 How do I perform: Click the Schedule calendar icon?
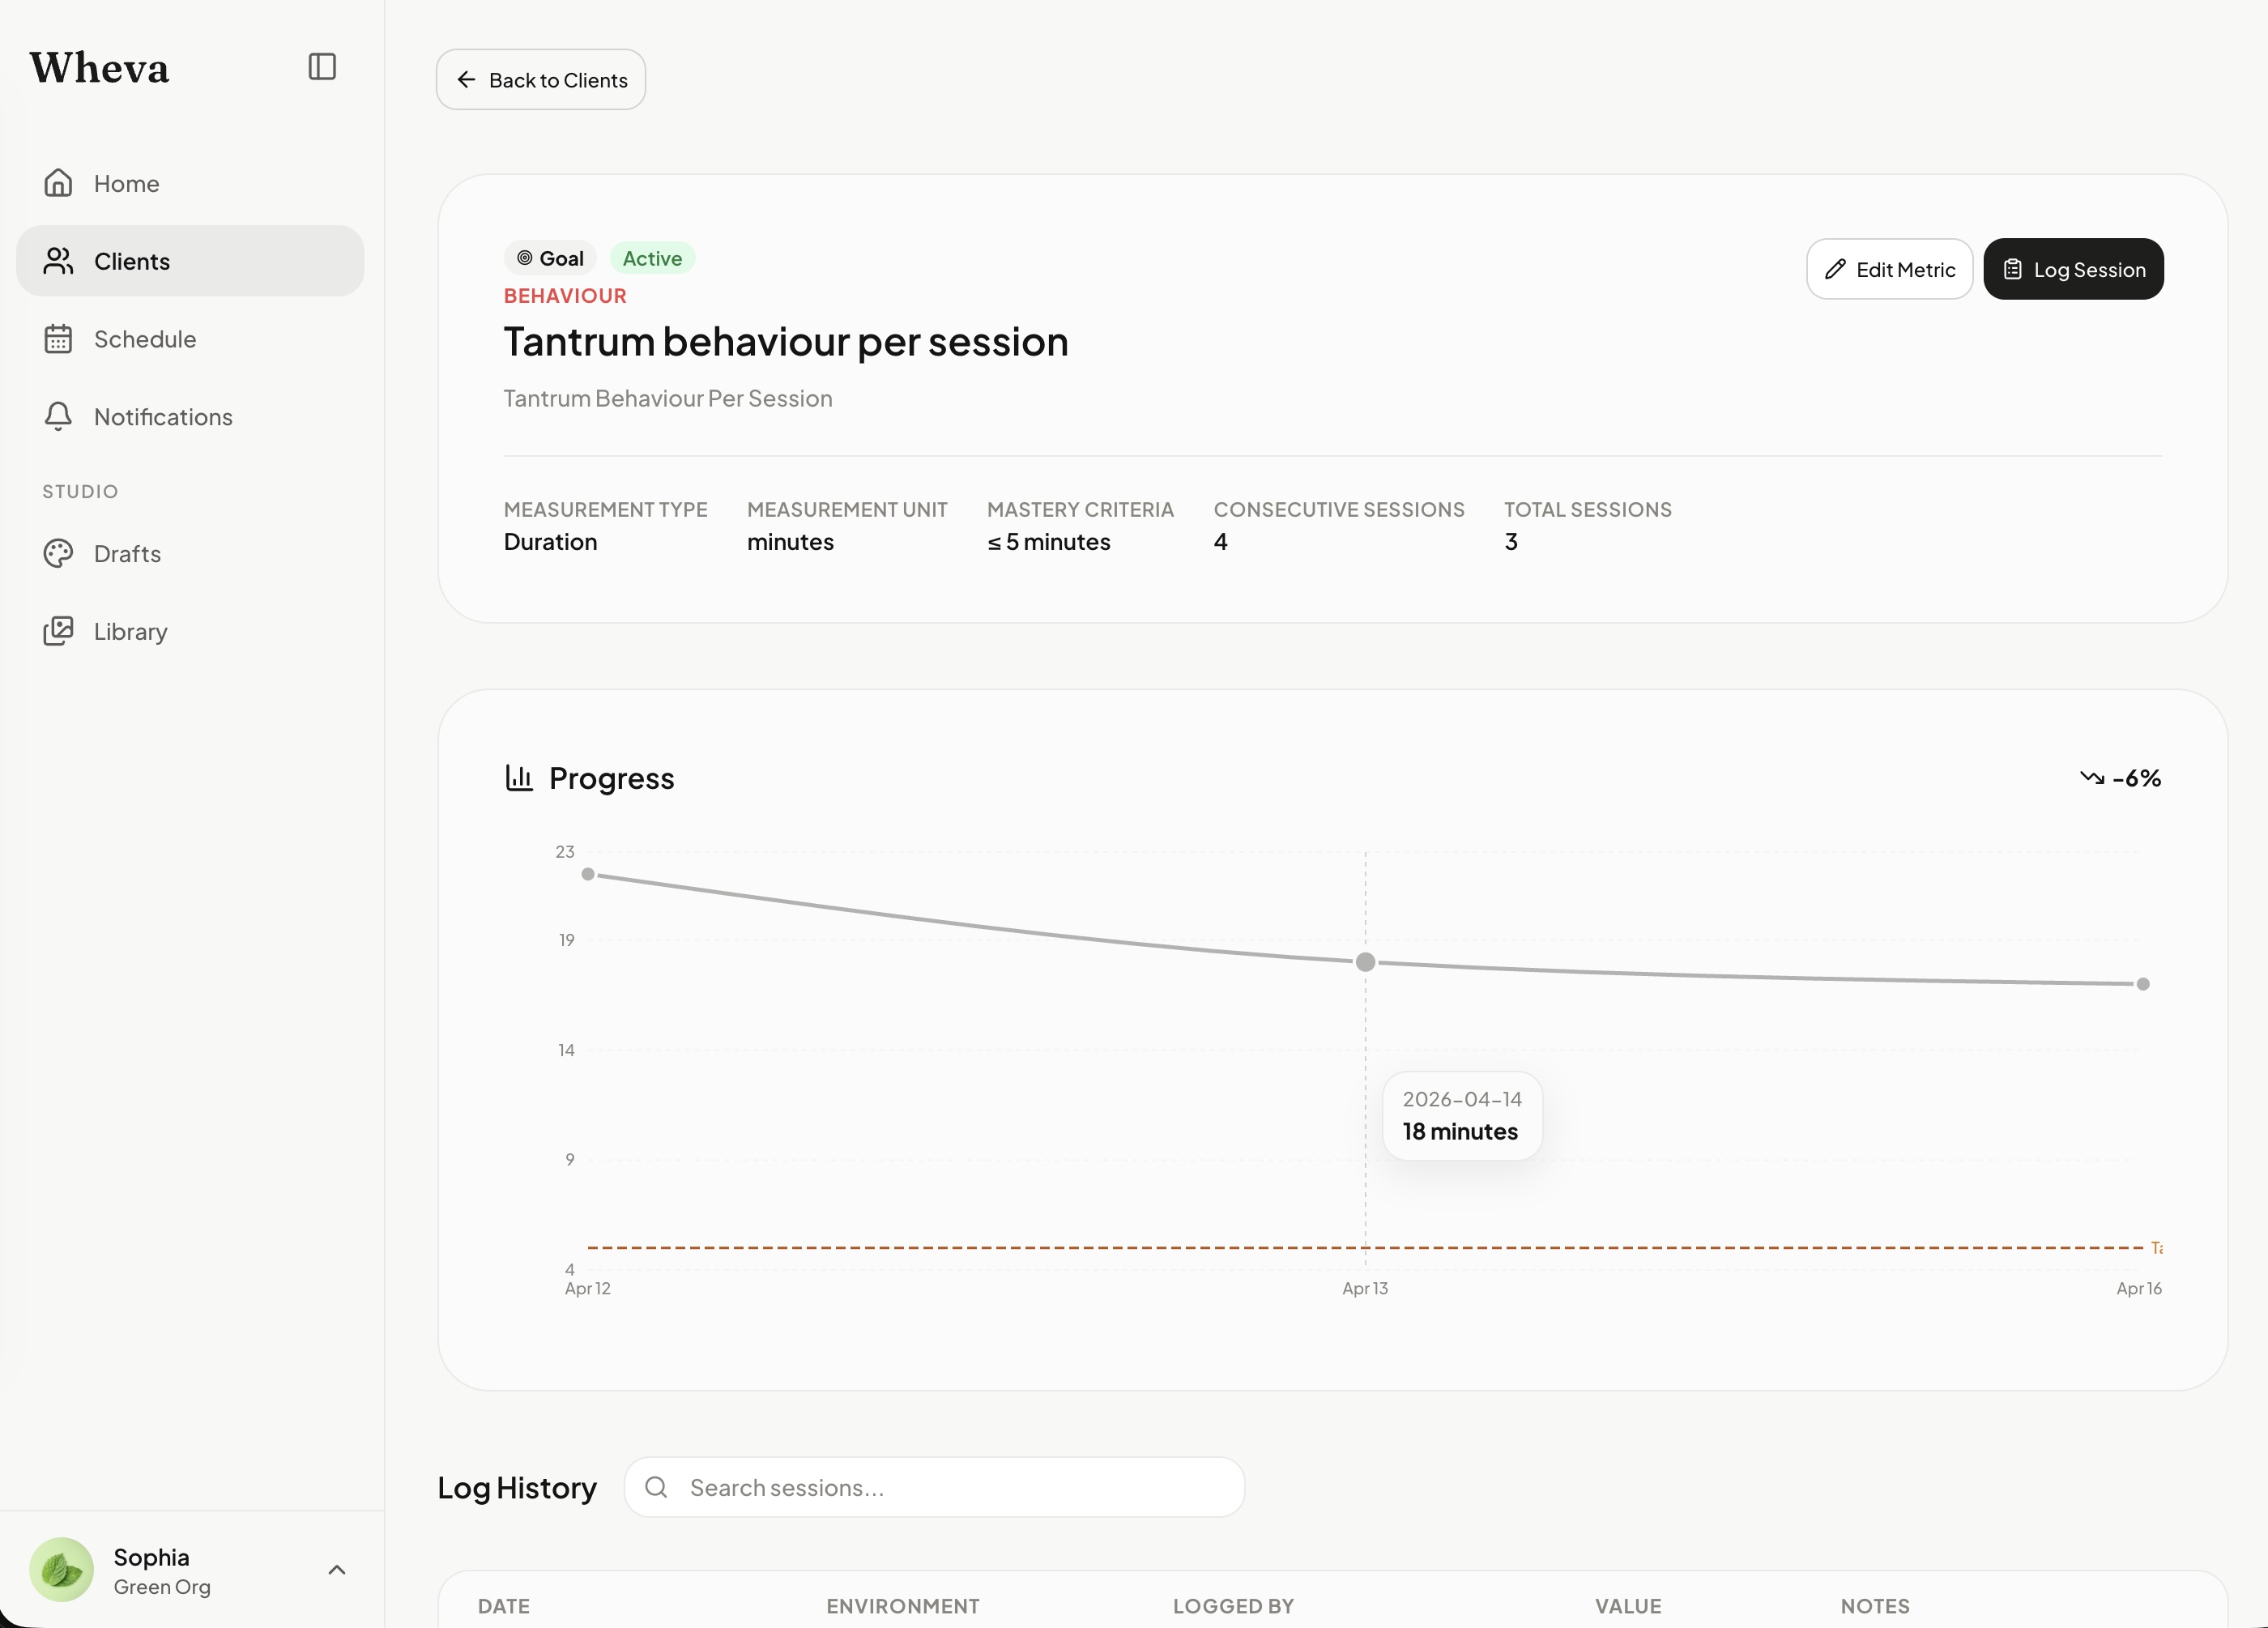(58, 339)
